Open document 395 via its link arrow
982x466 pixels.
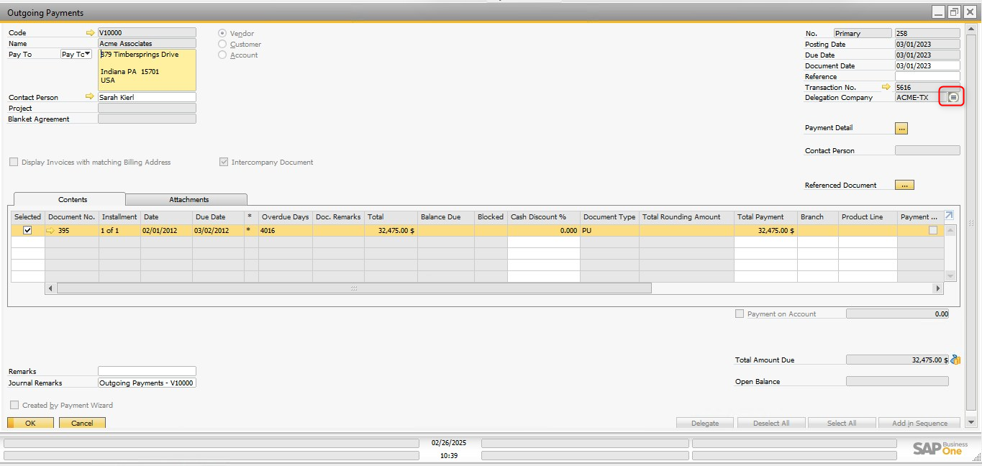[50, 231]
